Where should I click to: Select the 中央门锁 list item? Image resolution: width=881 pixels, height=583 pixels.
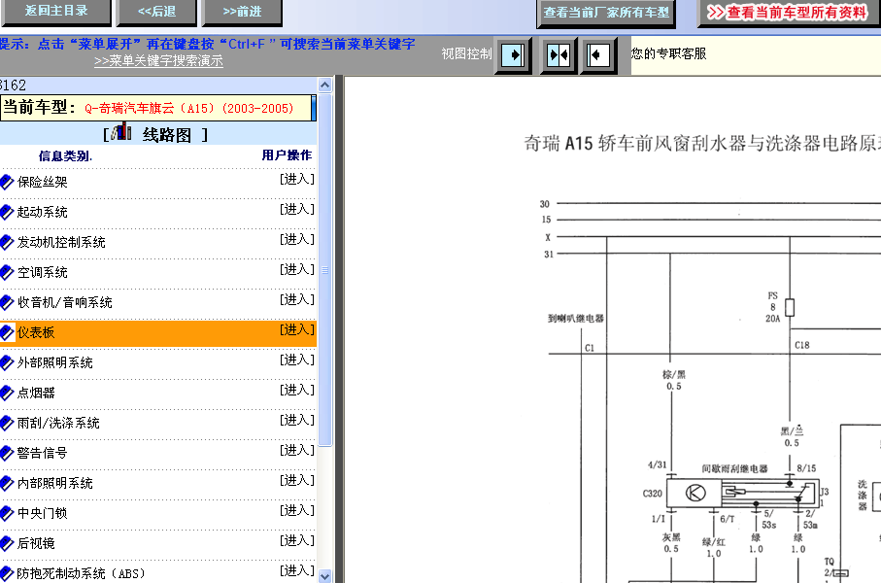(x=42, y=513)
